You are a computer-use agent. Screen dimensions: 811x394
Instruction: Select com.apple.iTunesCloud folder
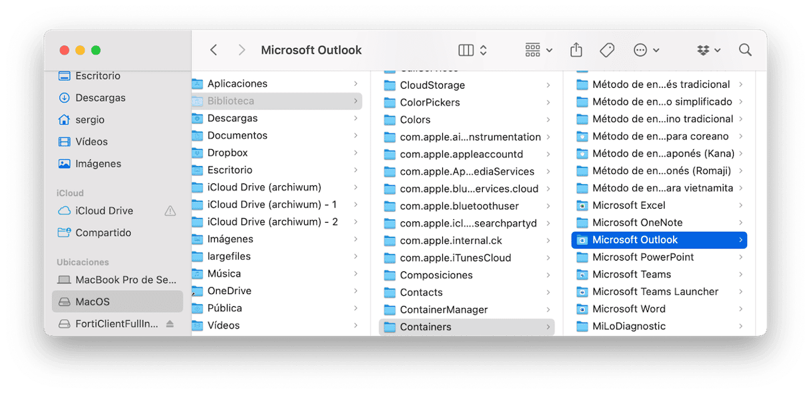pos(467,258)
